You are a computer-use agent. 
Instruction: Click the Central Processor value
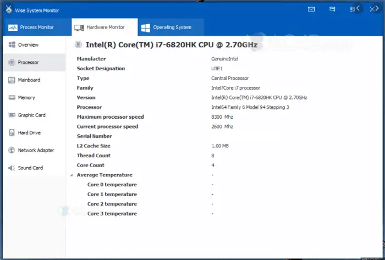point(230,78)
